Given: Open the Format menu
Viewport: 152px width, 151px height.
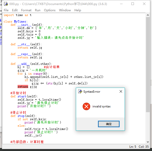Looking at the screenshot, I should (26, 10).
